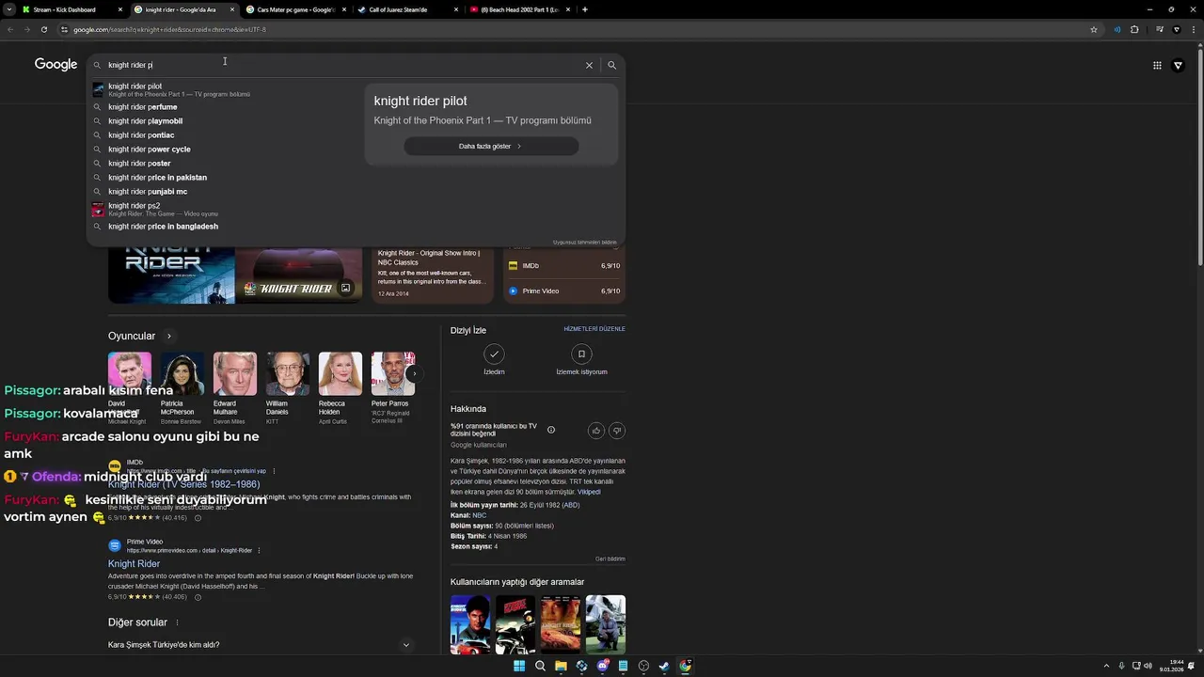
Task: Open Knight Rider Original Show Intro video
Action: (432, 273)
